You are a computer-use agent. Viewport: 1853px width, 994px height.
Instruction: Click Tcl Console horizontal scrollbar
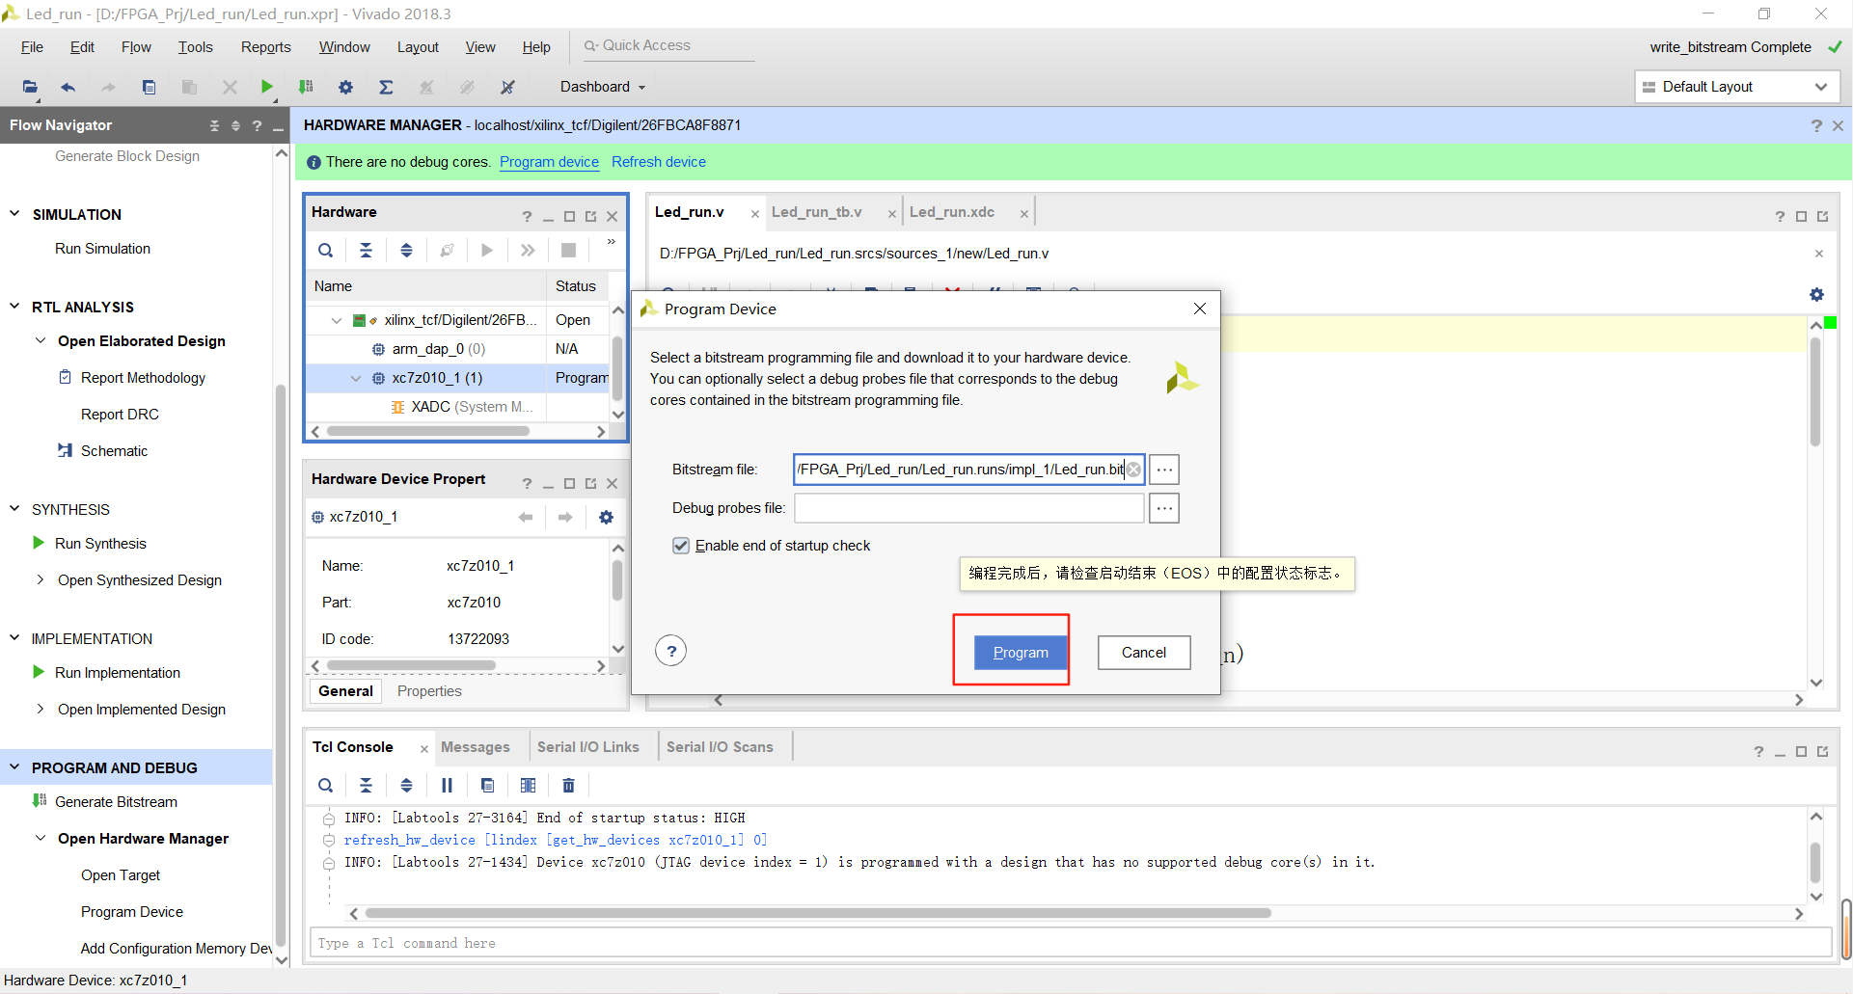(818, 913)
